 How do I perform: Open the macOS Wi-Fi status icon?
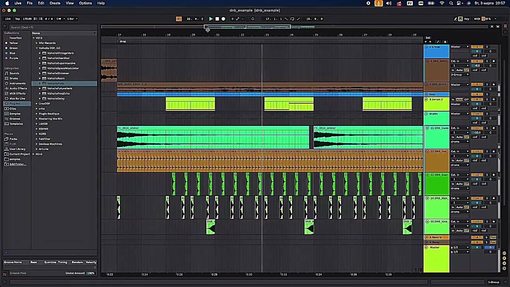[442, 3]
